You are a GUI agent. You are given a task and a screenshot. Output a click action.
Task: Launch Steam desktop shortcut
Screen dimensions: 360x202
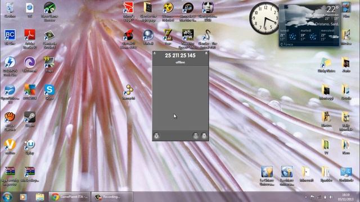click(x=30, y=119)
